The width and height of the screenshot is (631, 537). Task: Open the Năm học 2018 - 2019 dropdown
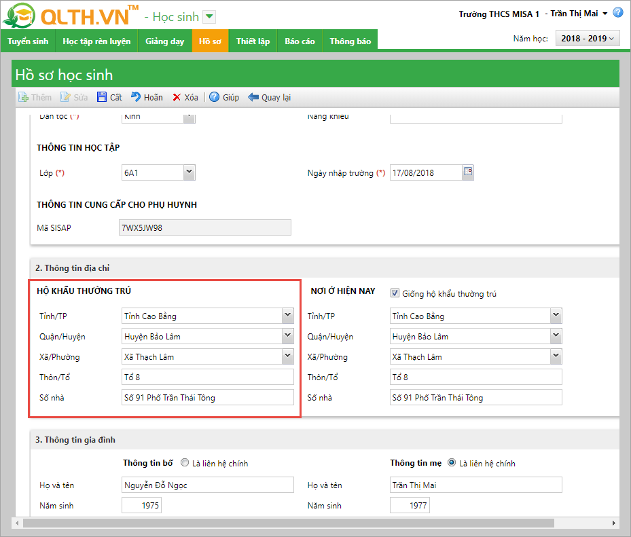coord(588,39)
